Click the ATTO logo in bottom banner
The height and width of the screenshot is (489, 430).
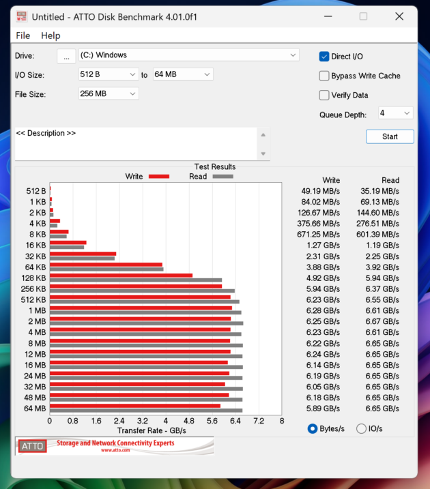click(x=33, y=446)
